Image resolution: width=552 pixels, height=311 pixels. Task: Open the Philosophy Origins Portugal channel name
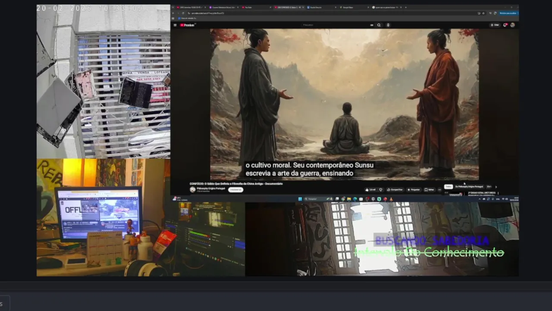click(x=211, y=188)
